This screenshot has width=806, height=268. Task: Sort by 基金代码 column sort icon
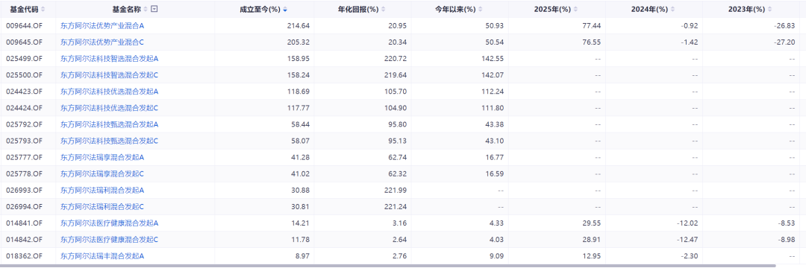tap(43, 9)
